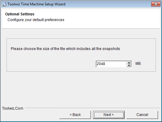Viewport: 162px width, 122px height.
Task: Cancel the setup wizard
Action: coord(142,115)
